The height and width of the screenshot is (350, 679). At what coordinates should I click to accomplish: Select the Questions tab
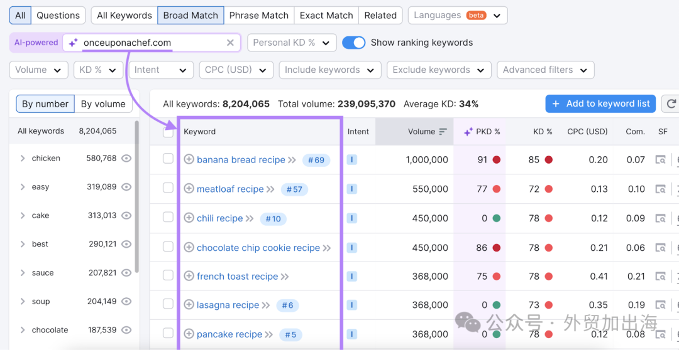click(58, 16)
